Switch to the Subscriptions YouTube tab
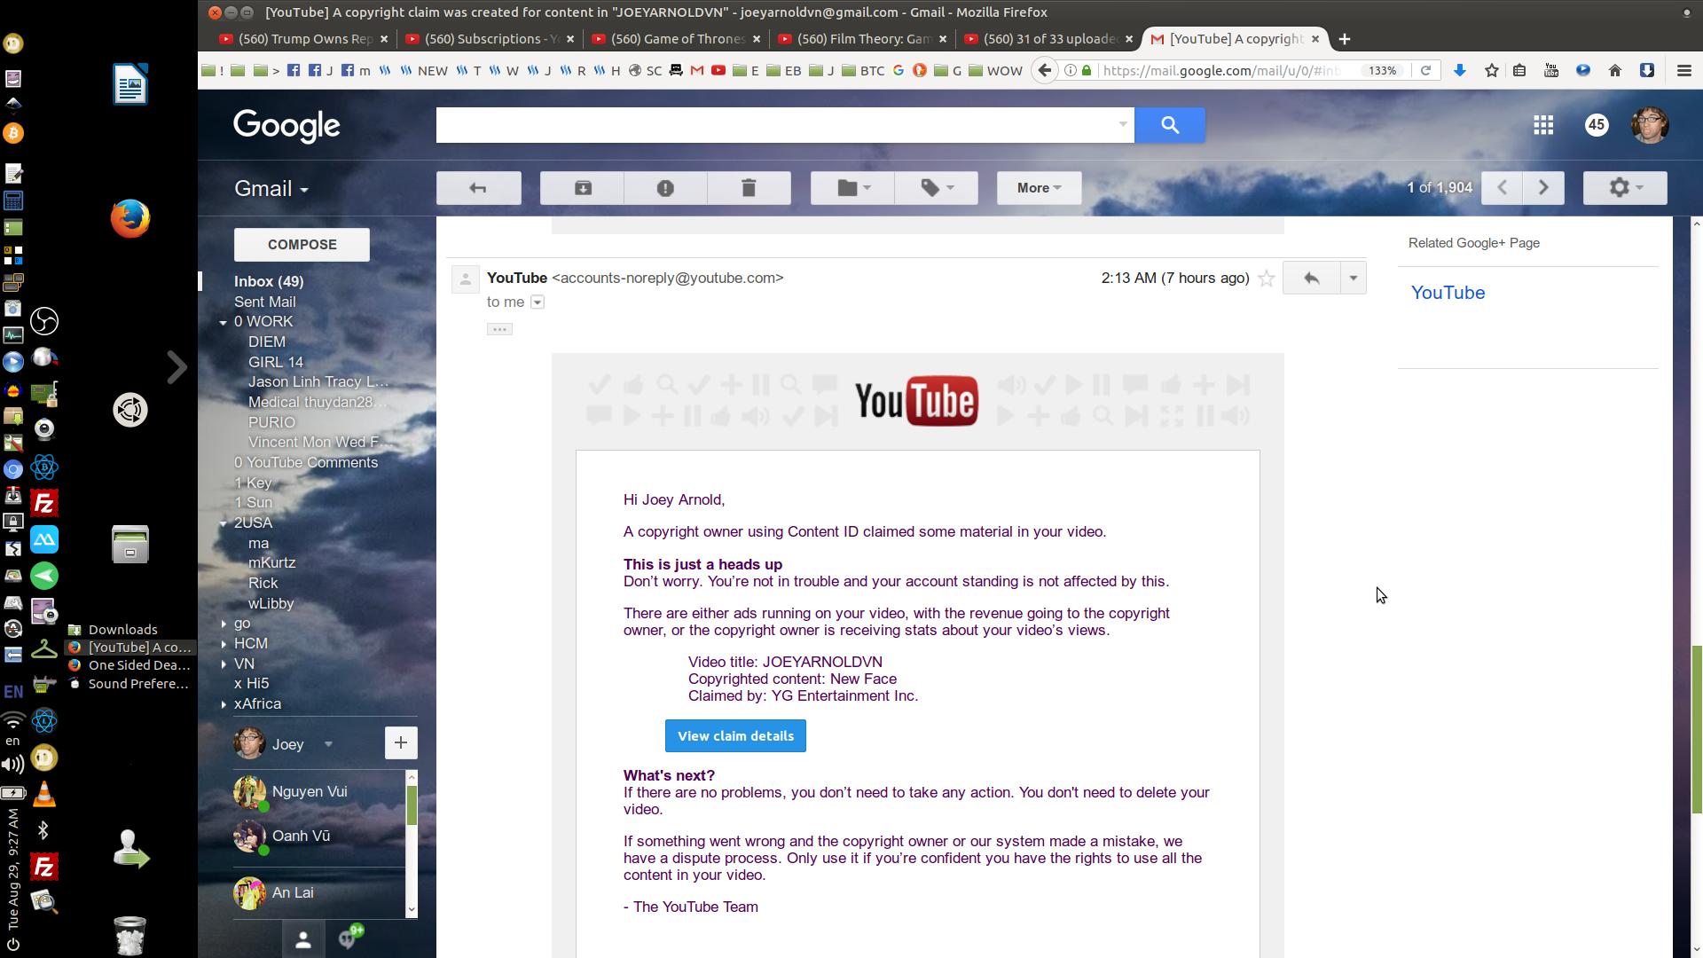Image resolution: width=1703 pixels, height=958 pixels. 489,39
